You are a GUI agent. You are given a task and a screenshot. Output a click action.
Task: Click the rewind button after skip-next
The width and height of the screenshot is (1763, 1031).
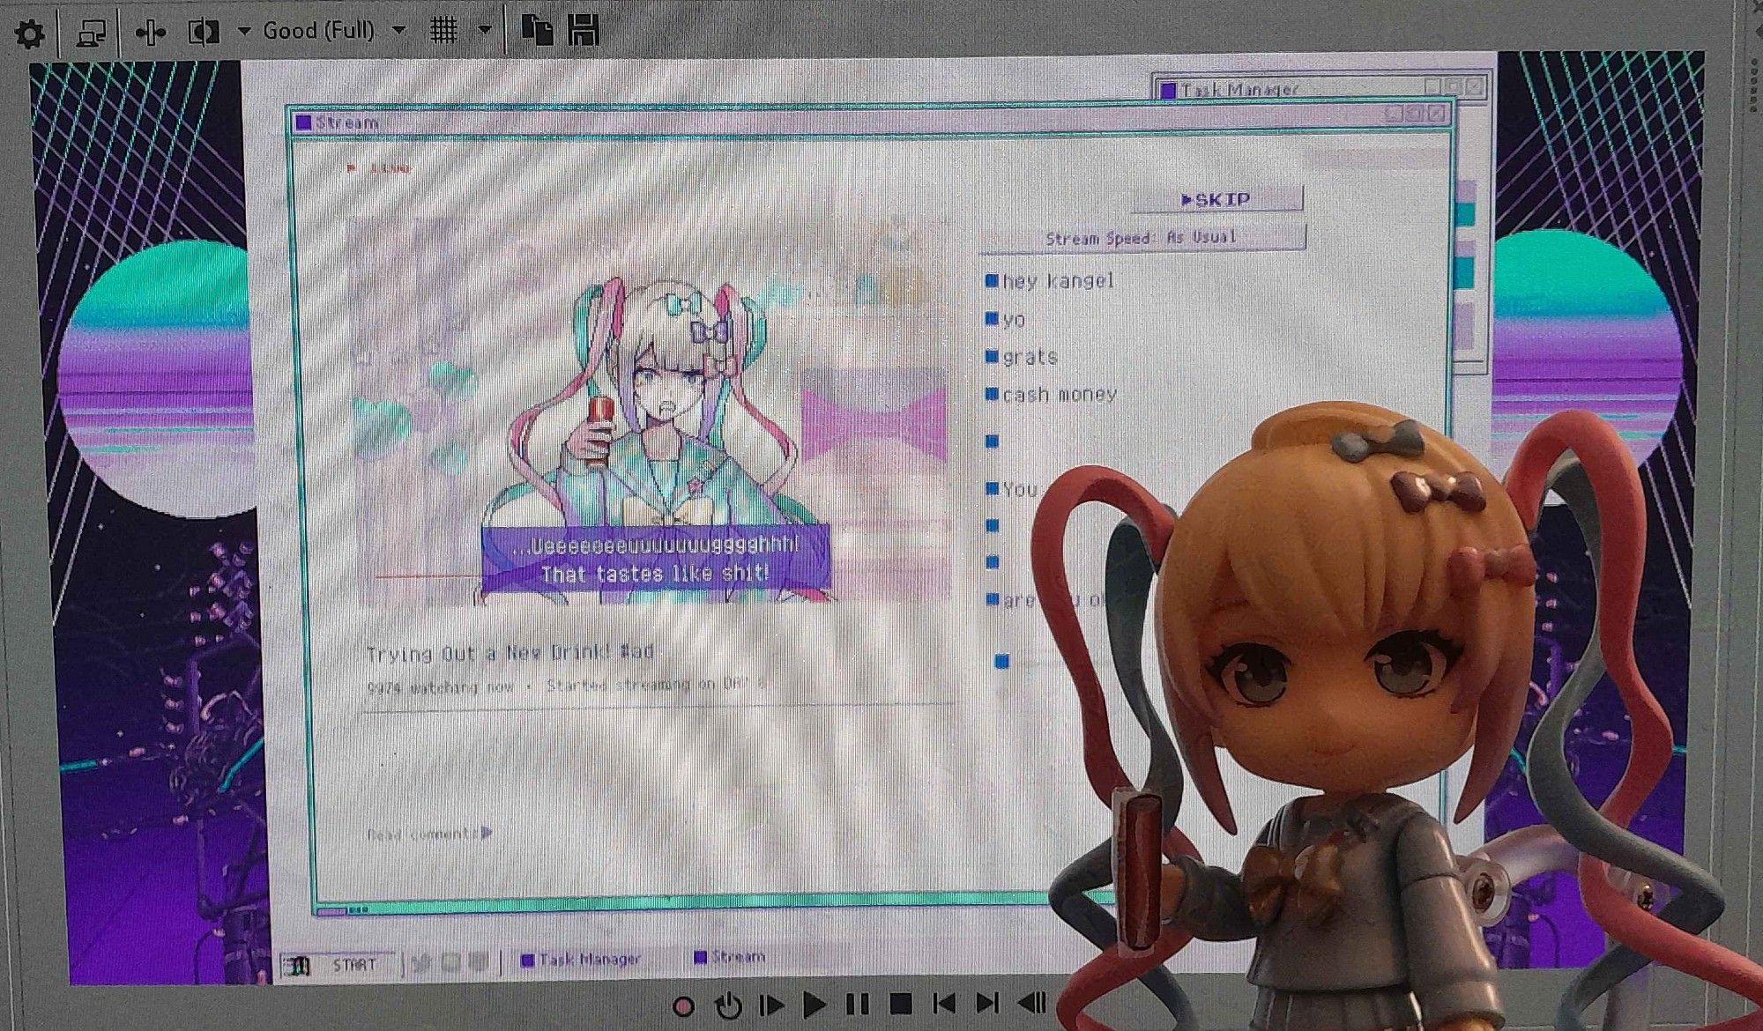tap(1031, 1002)
